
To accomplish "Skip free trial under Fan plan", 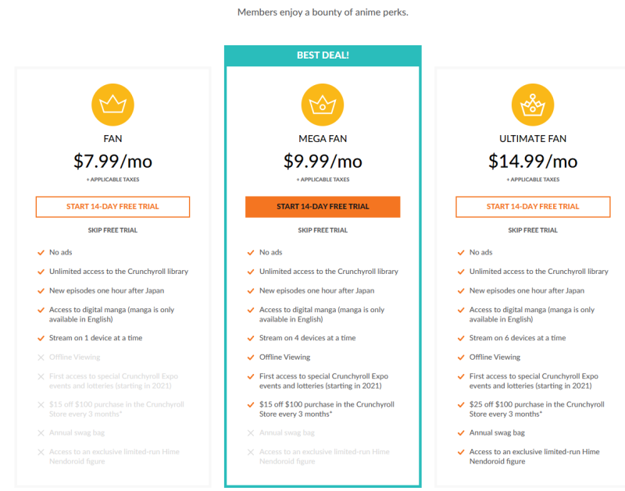I will click(112, 230).
